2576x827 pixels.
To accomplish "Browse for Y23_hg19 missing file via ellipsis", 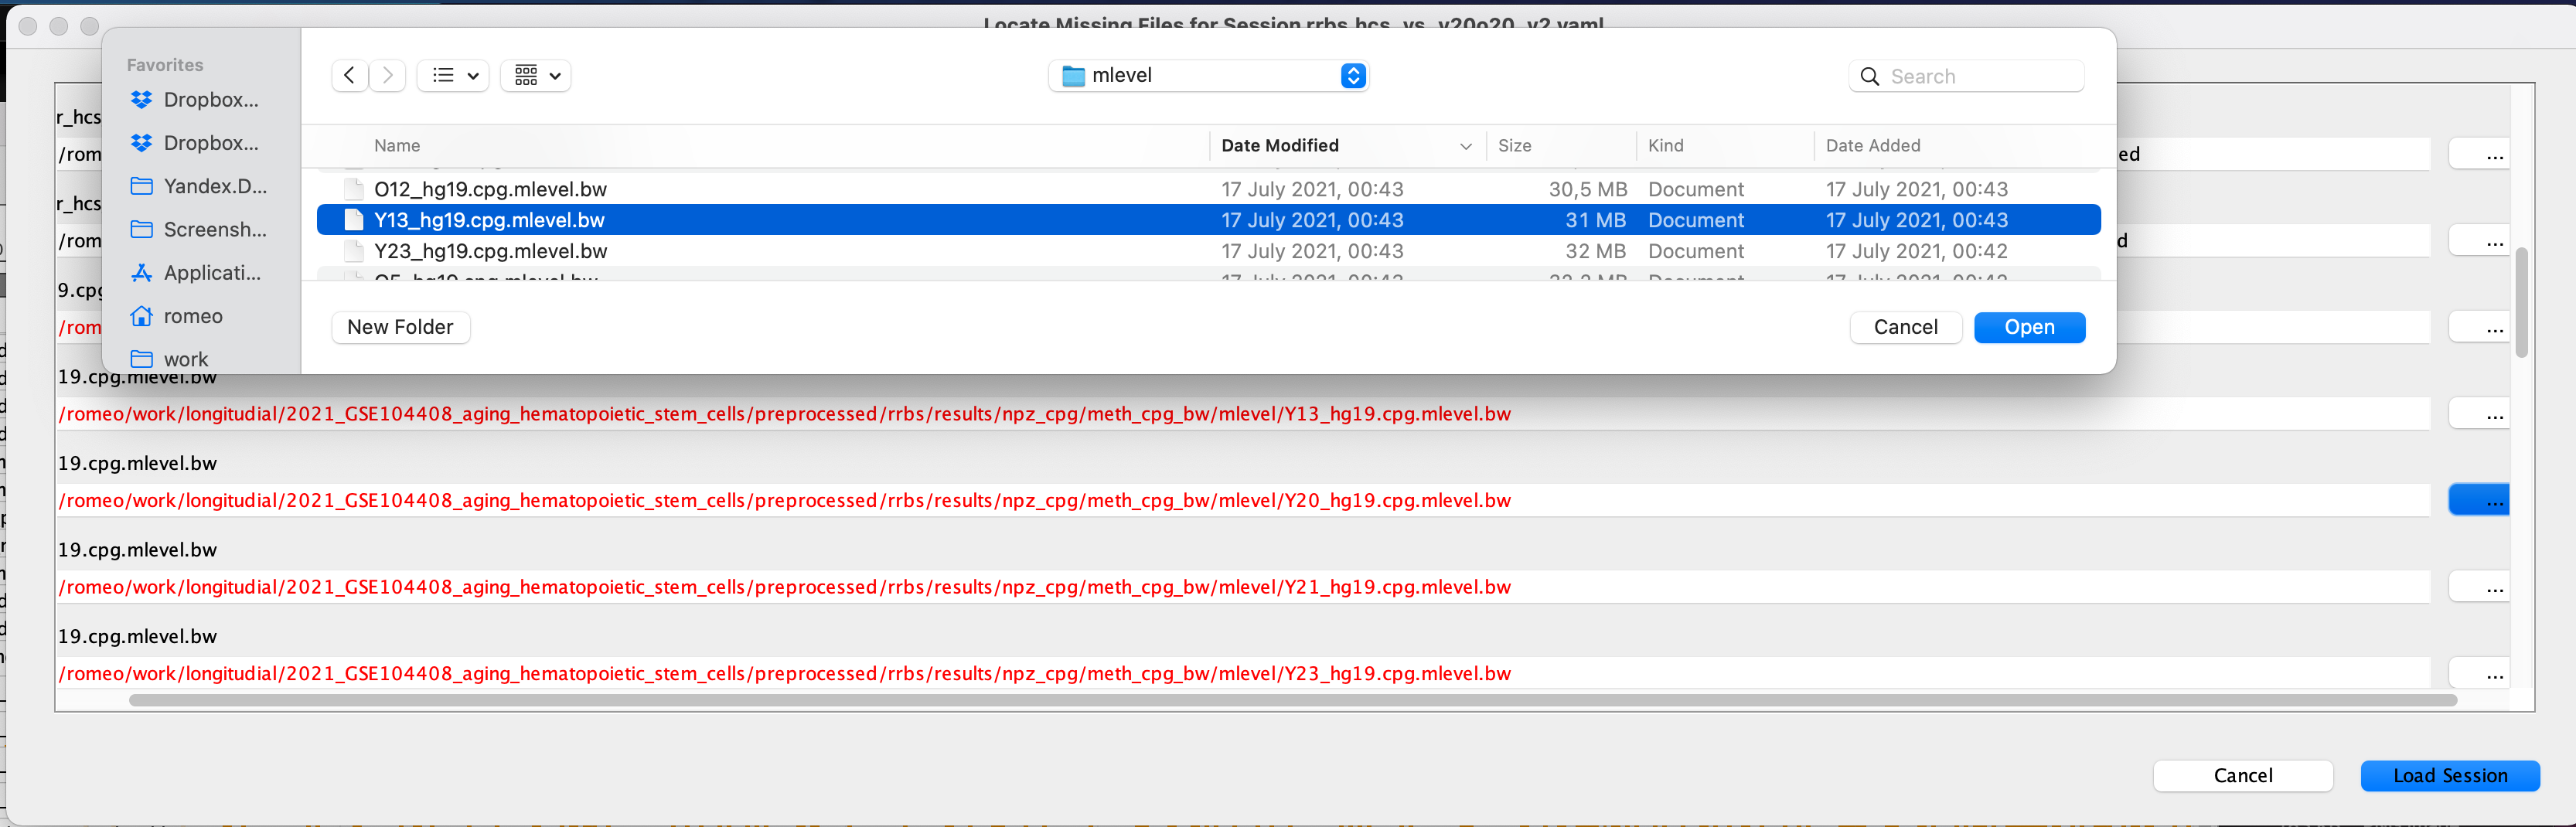I will [x=2479, y=673].
